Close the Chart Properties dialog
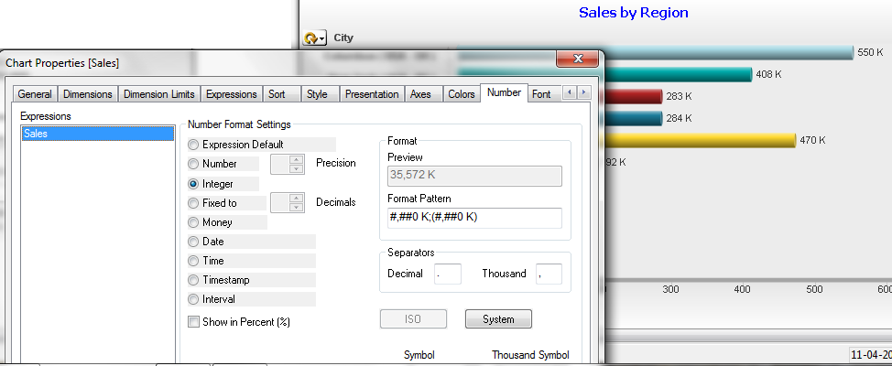Image resolution: width=892 pixels, height=366 pixels. [x=577, y=59]
